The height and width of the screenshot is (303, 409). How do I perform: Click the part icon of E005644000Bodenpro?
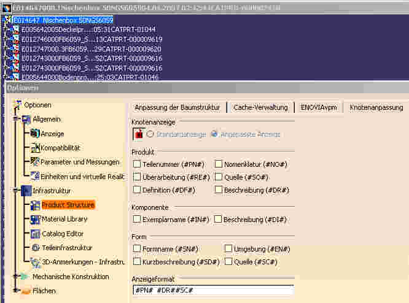[x=15, y=77]
